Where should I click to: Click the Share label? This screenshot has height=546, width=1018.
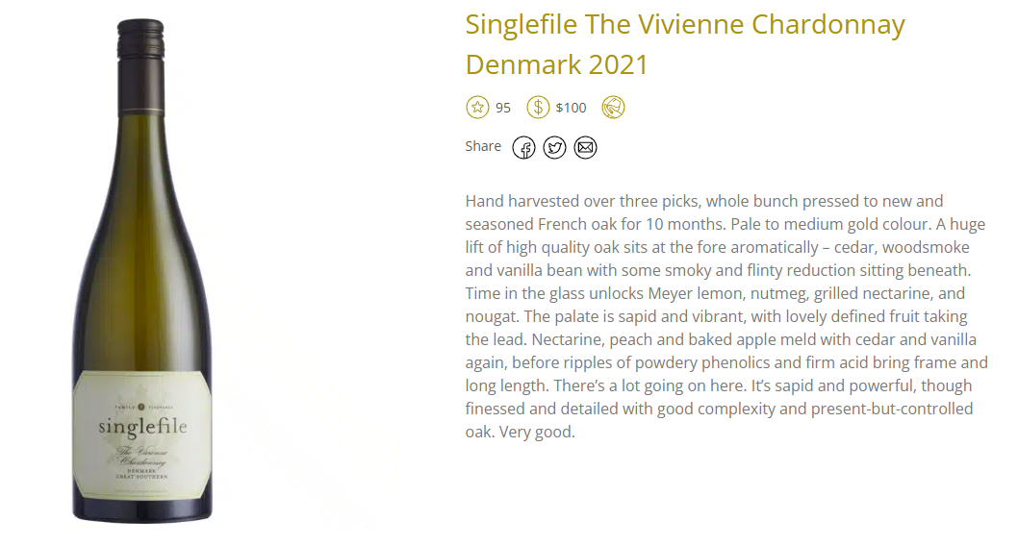click(x=483, y=146)
